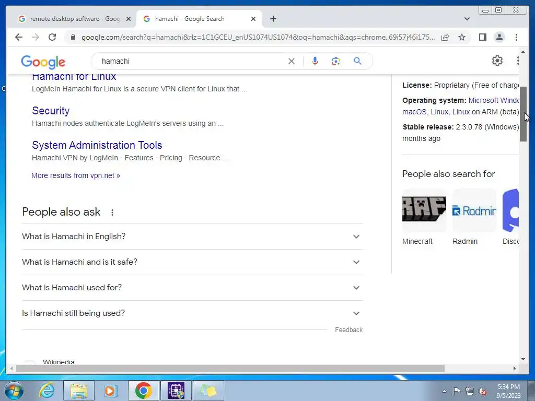Open Chrome side panel
The height and width of the screenshot is (401, 535).
click(x=482, y=37)
